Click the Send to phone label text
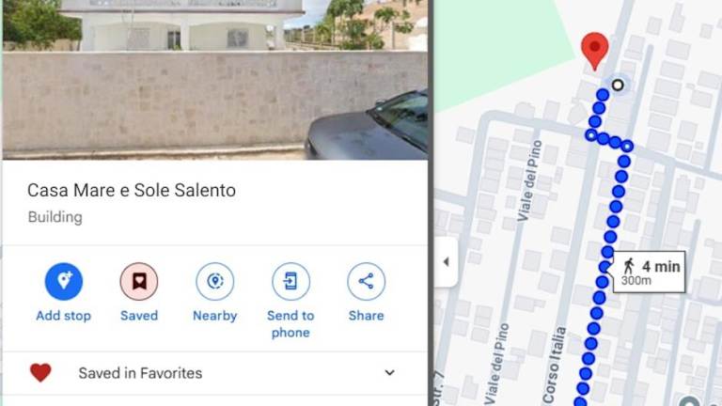722x406 pixels. click(x=290, y=324)
